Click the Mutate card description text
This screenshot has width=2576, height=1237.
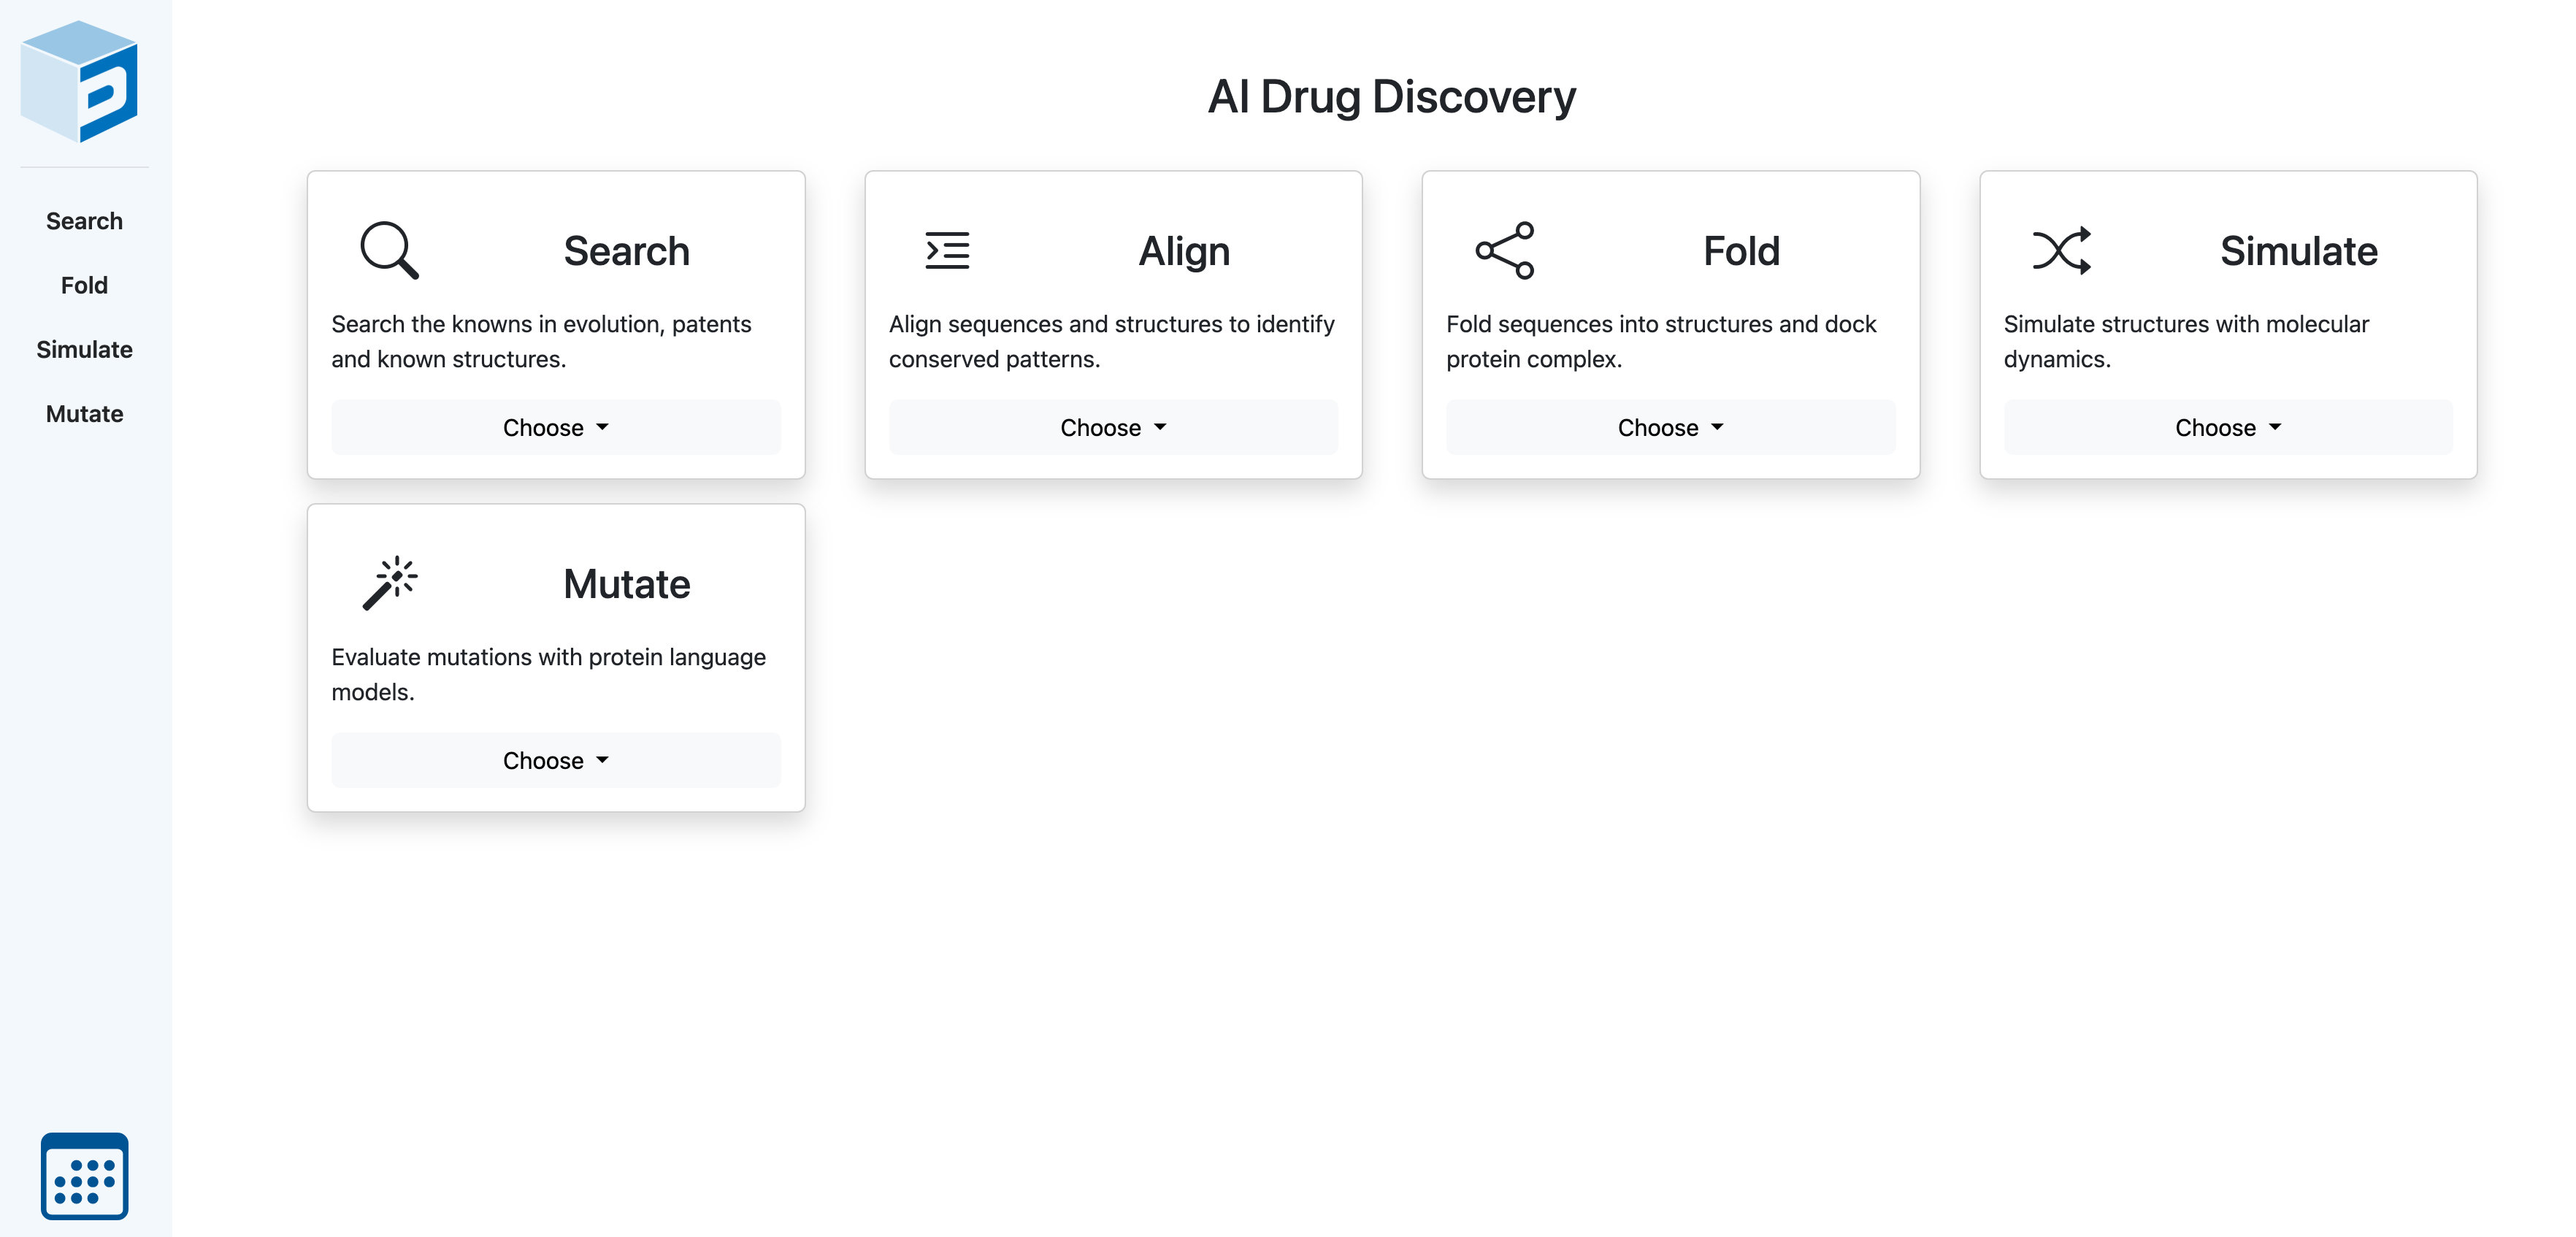coord(548,674)
